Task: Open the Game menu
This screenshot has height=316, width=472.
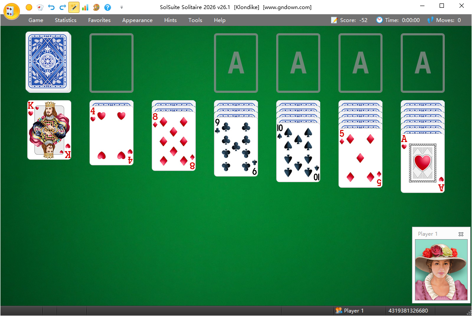Action: click(x=35, y=20)
